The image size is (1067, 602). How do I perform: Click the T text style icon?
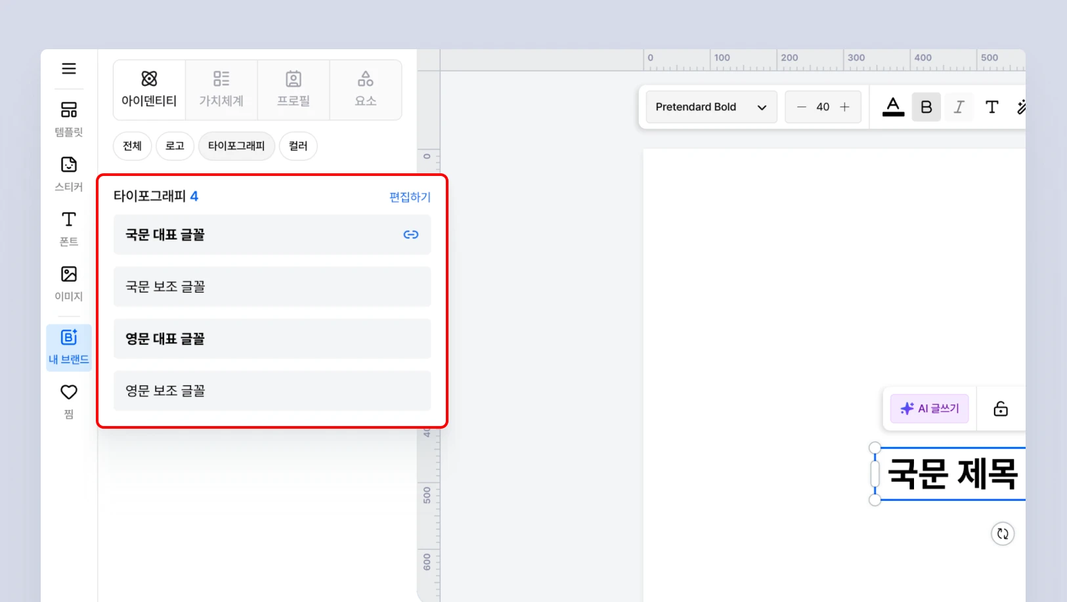(992, 107)
